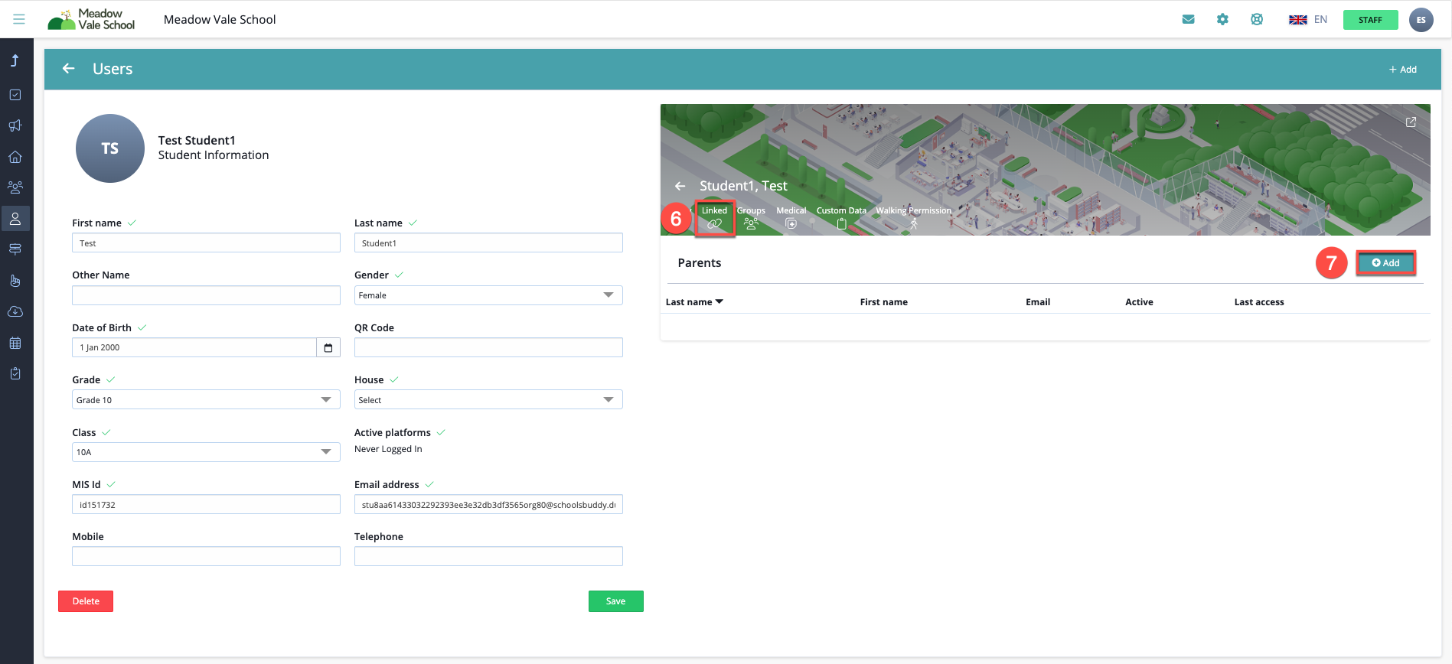Go to the home sidebar icon

15,157
